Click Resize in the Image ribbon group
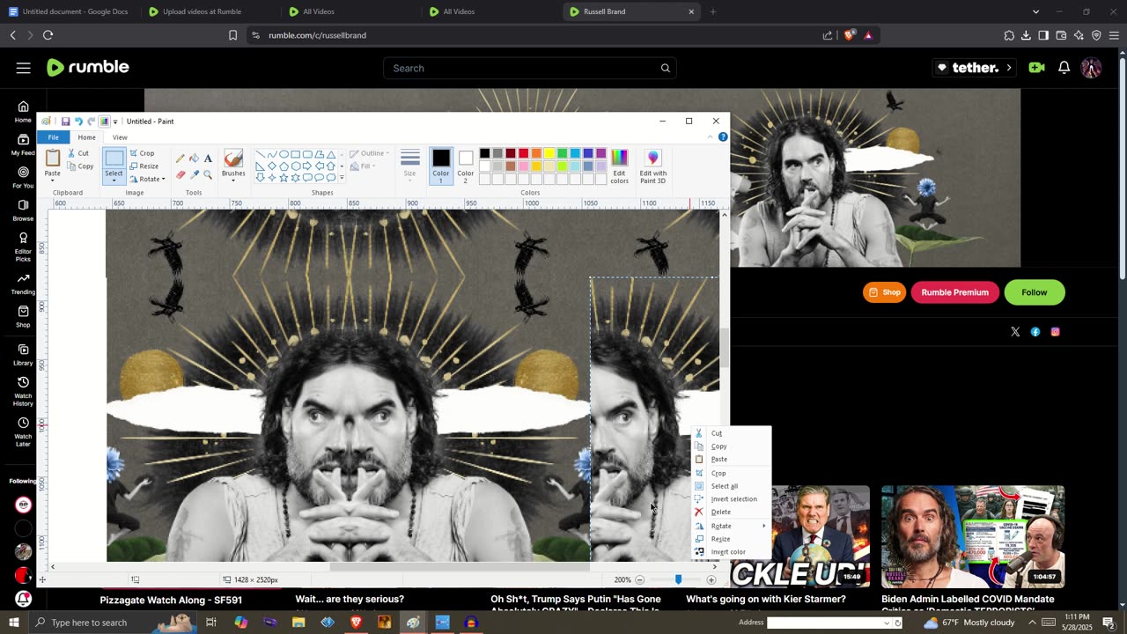The width and height of the screenshot is (1127, 634). point(144,166)
